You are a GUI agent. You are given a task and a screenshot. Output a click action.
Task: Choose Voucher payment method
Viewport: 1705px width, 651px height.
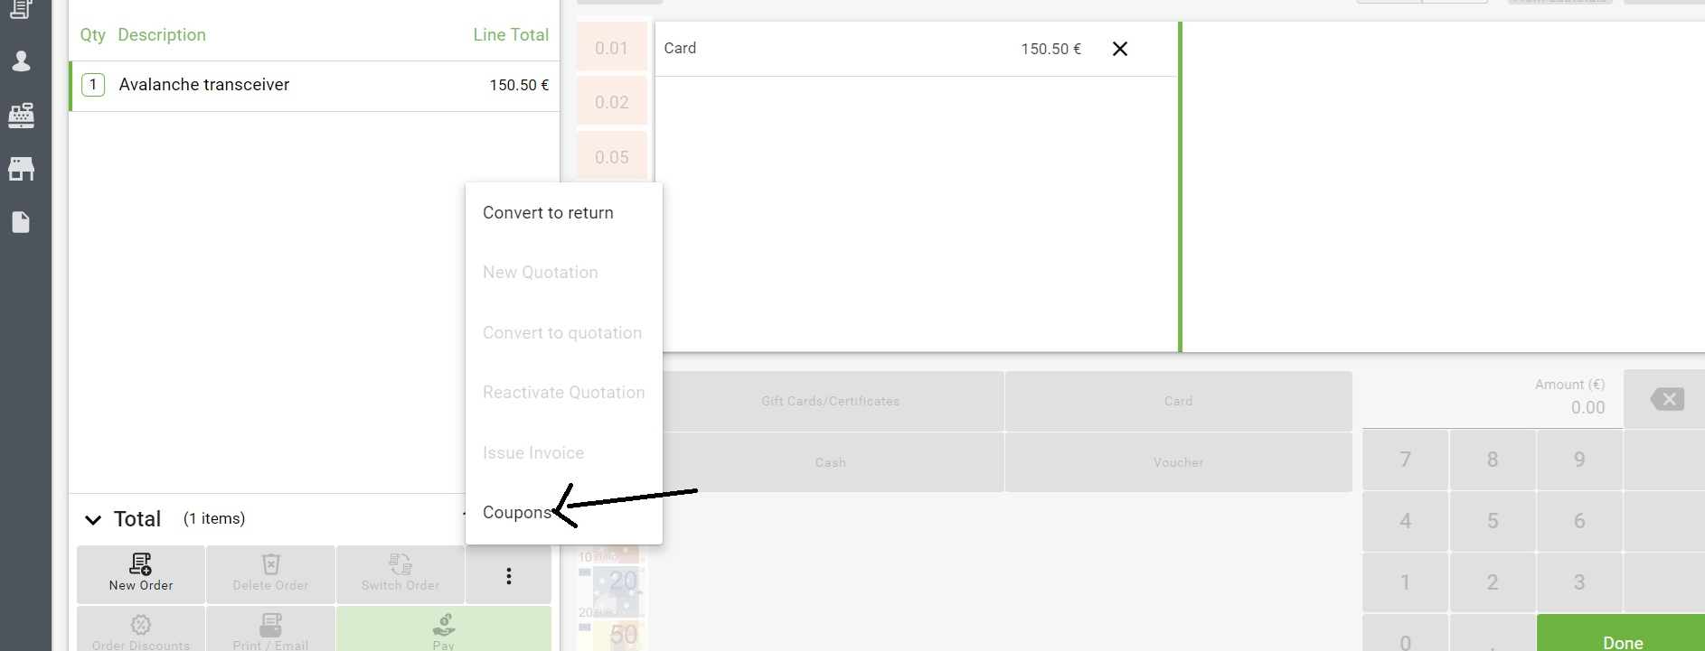(1178, 462)
